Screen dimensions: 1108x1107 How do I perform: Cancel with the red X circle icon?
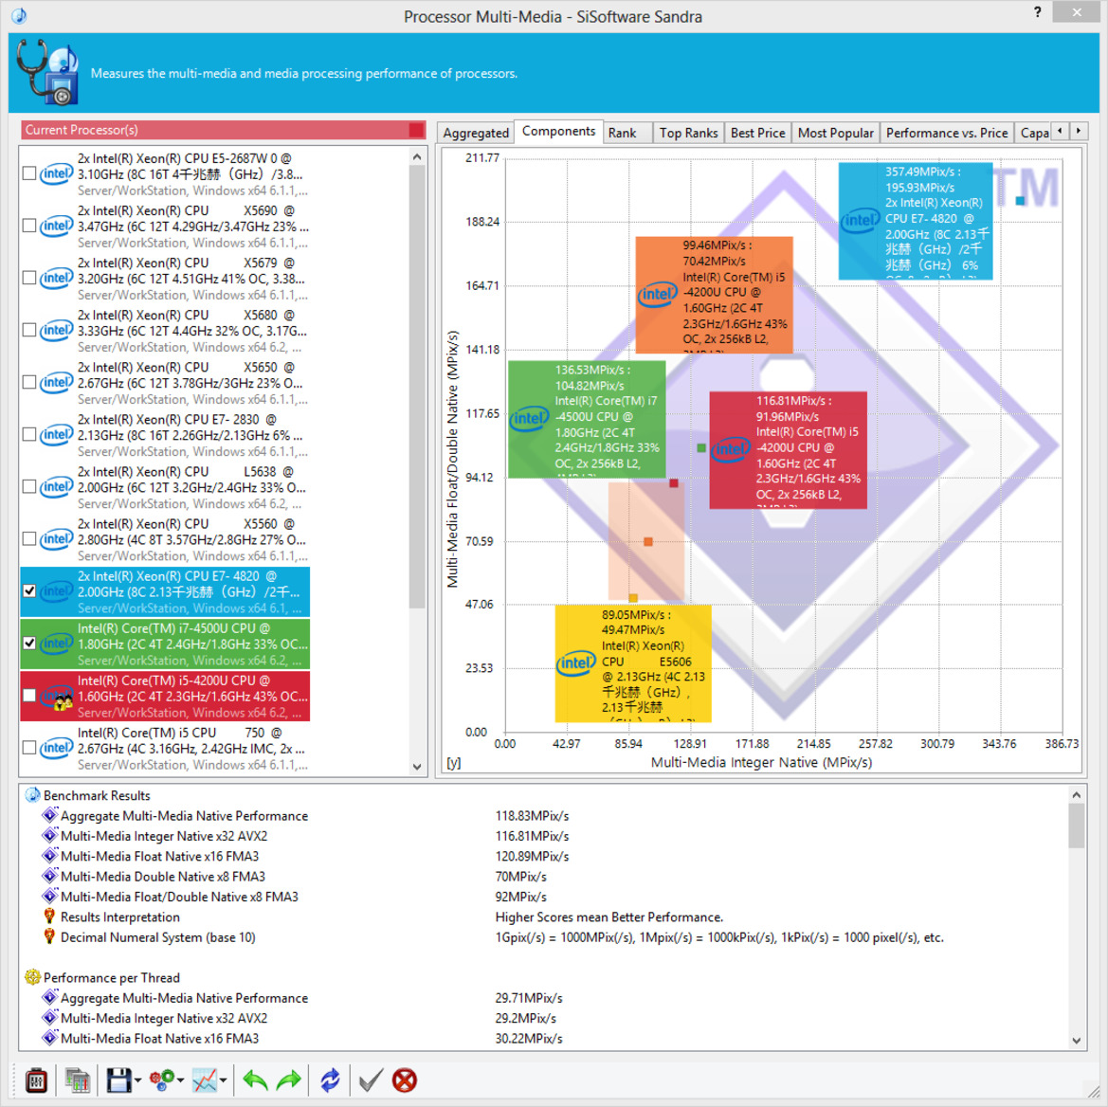tap(405, 1080)
